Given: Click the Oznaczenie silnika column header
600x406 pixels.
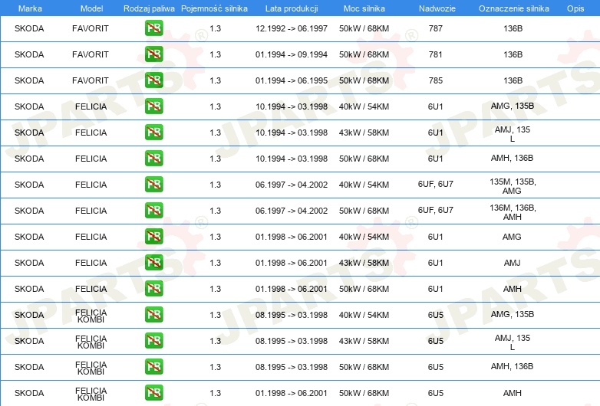Looking at the screenshot, I should [x=513, y=8].
